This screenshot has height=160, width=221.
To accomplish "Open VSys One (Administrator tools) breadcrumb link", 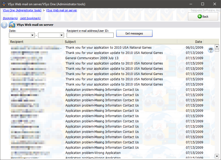I will (x=22, y=11).
